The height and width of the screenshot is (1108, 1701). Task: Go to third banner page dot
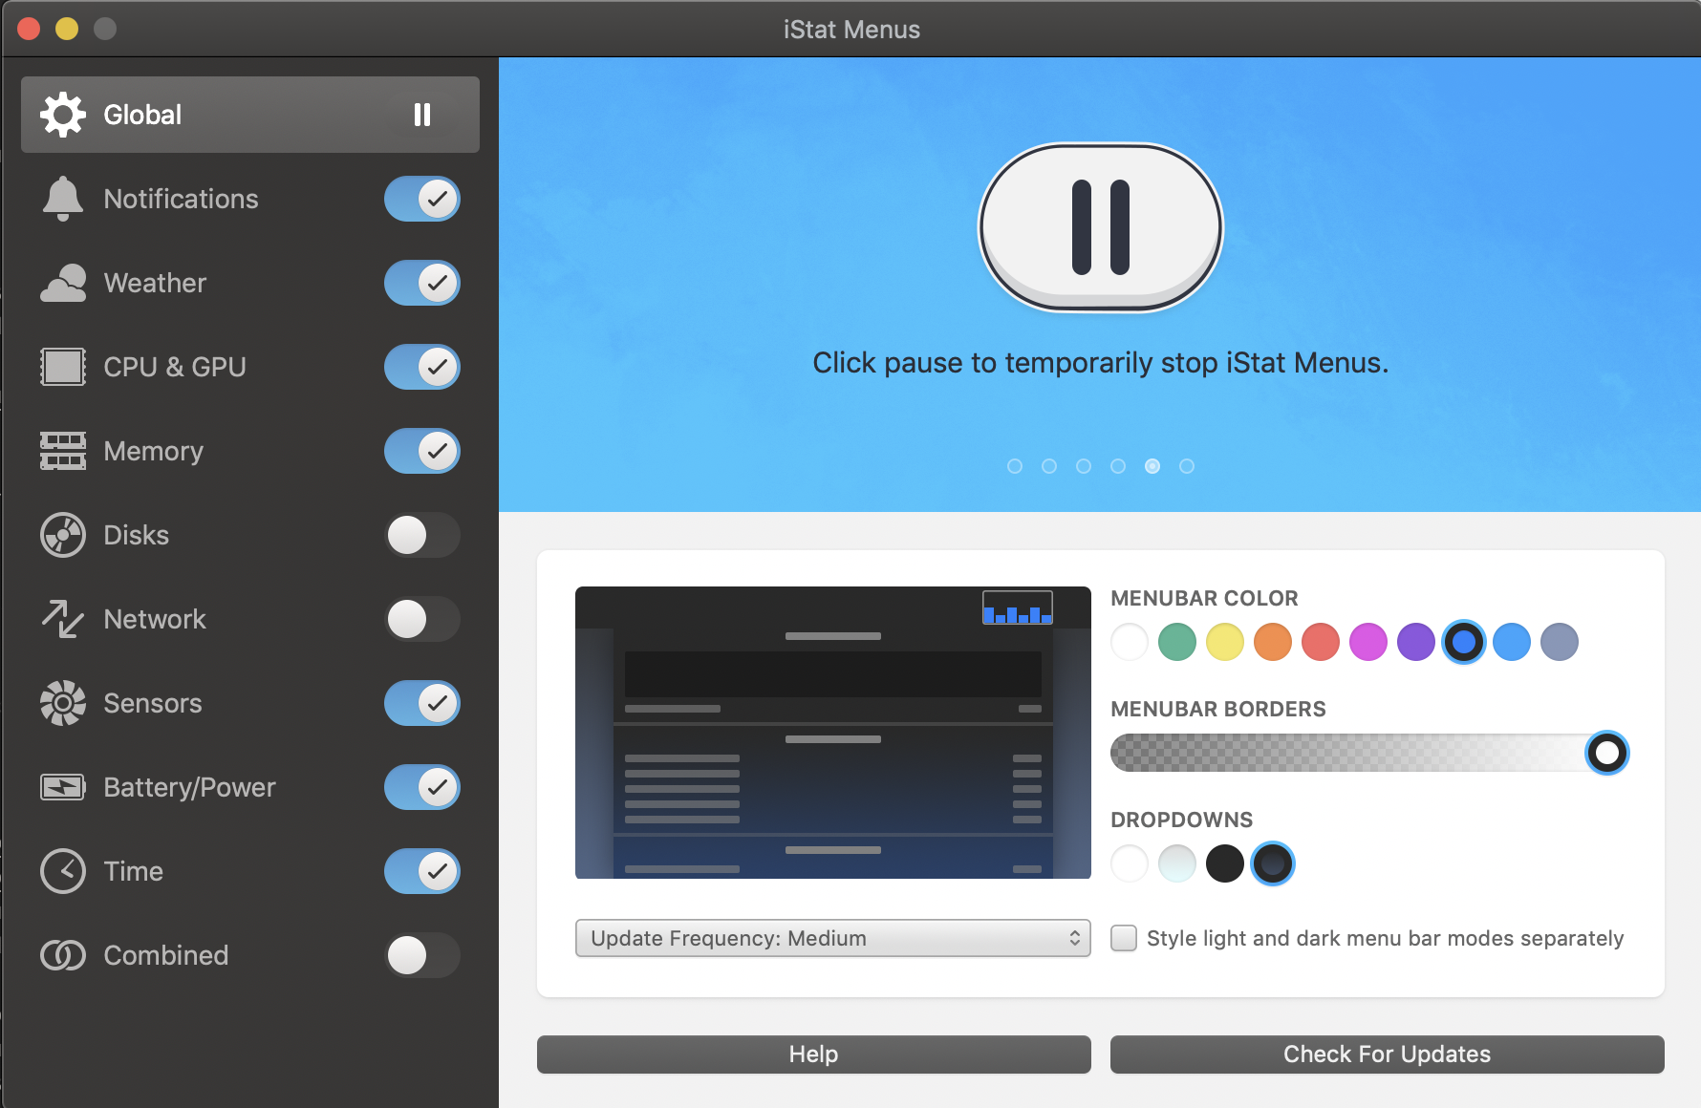coord(1084,466)
